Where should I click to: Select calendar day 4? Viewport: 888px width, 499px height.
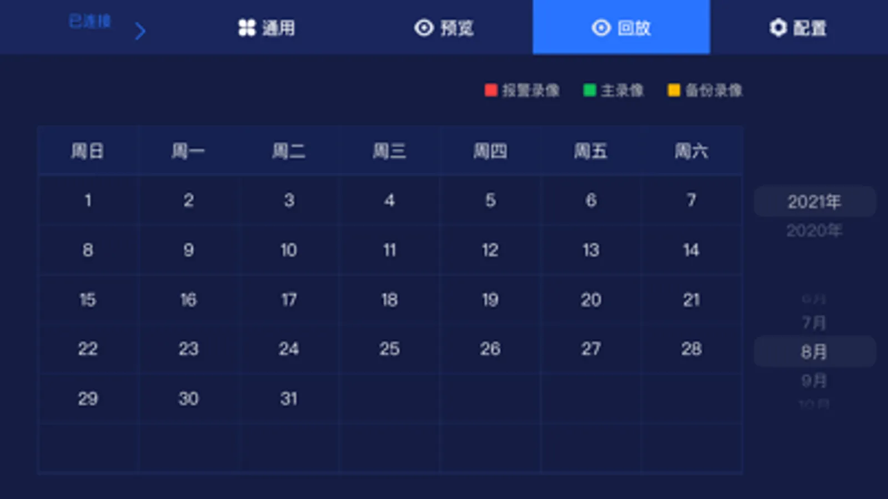coord(389,200)
